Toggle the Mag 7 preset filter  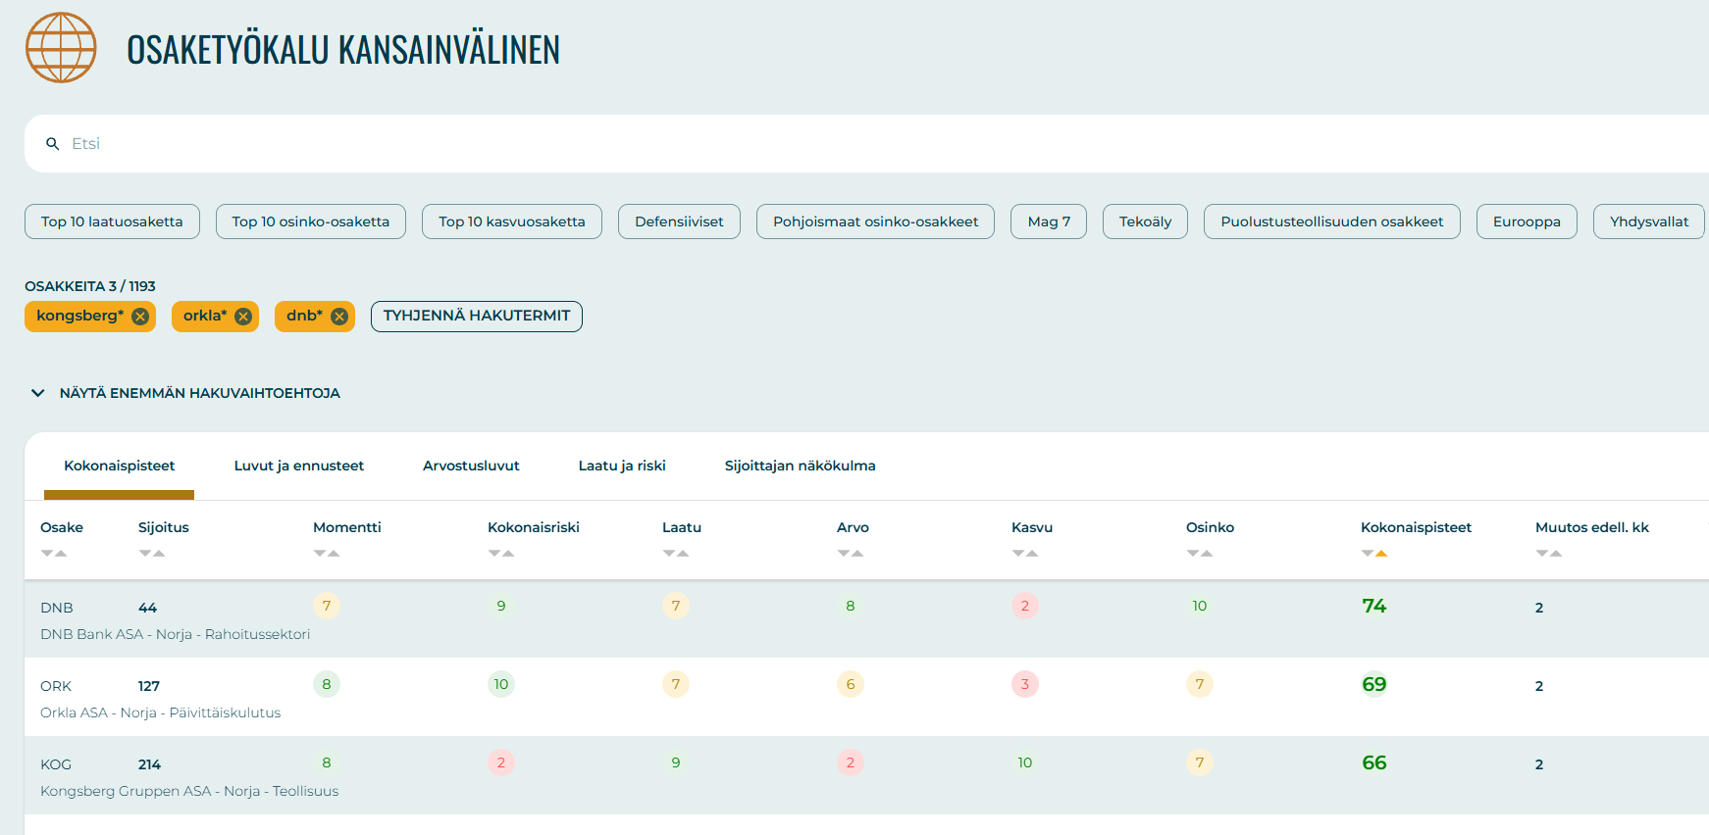pos(1048,221)
